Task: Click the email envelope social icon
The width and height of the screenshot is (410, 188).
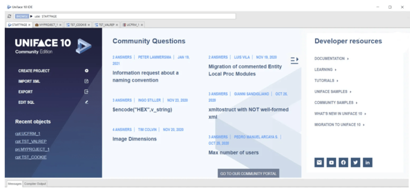Action: 319,162
